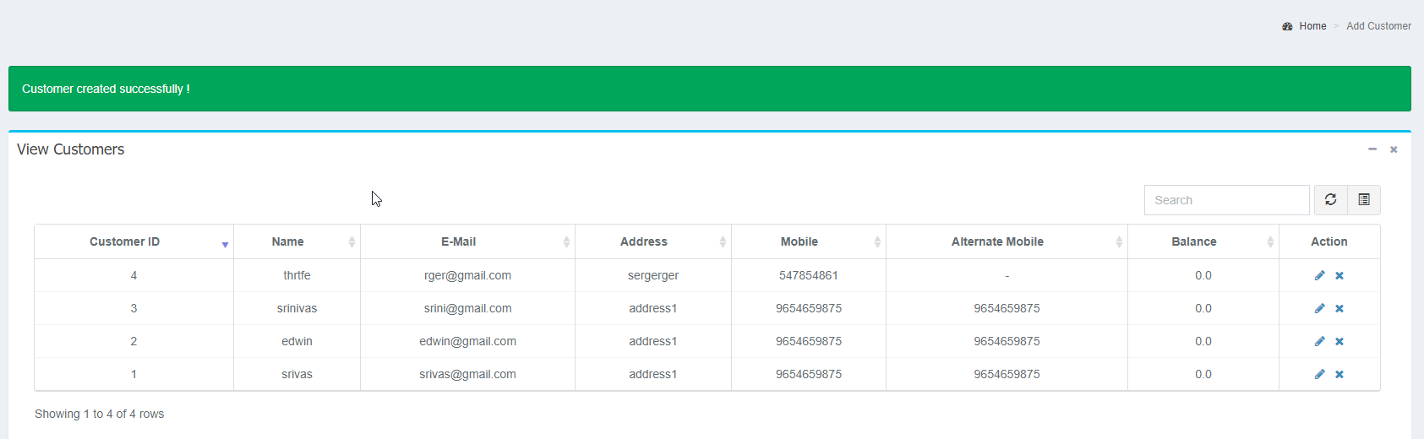
Task: Click the Add Customer breadcrumb
Action: pyautogui.click(x=1378, y=26)
